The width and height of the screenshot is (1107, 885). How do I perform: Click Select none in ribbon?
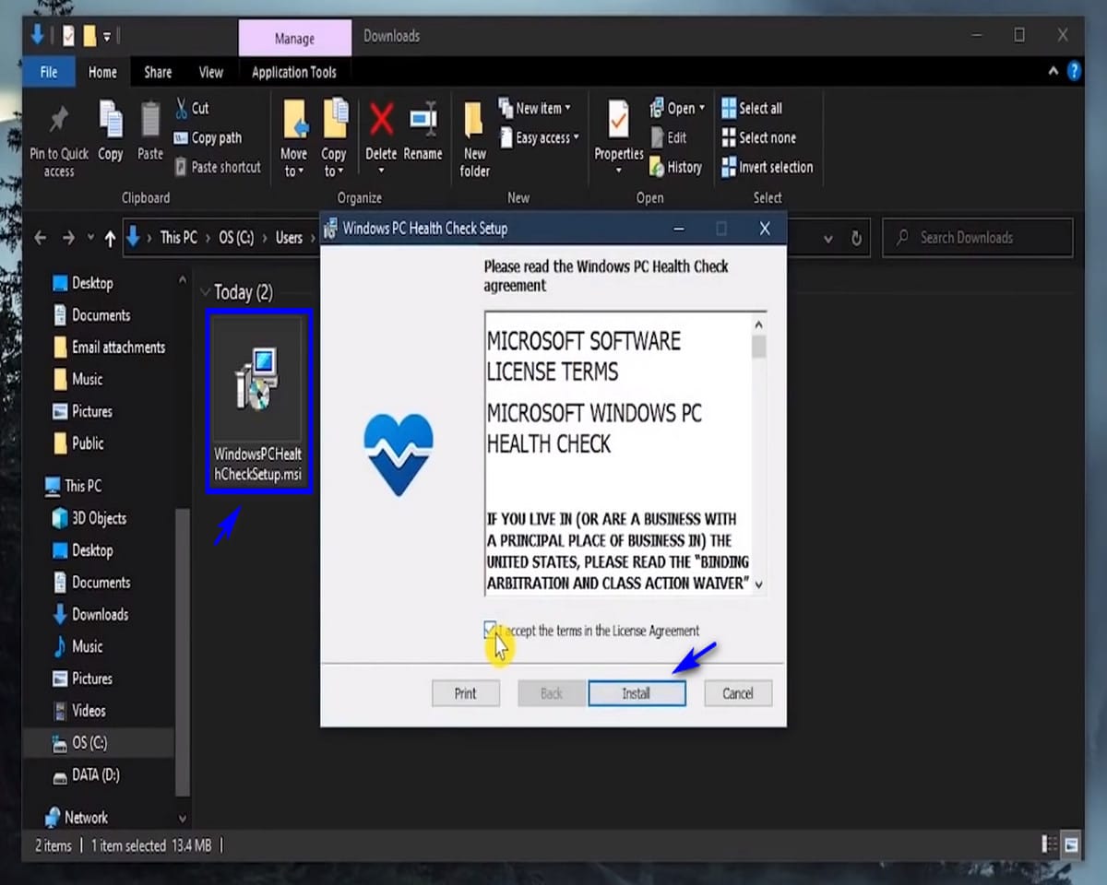pyautogui.click(x=759, y=137)
